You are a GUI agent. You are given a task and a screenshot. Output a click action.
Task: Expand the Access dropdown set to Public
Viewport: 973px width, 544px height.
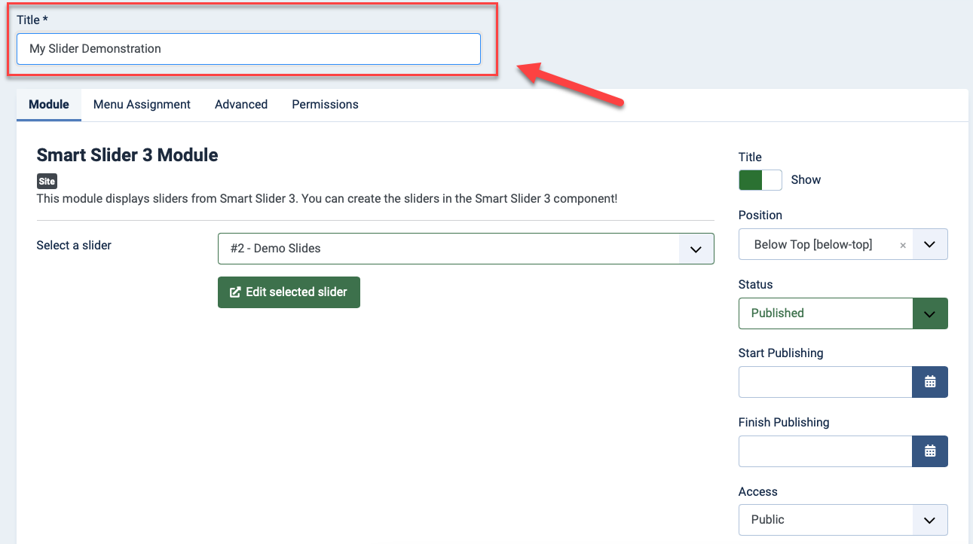point(929,520)
